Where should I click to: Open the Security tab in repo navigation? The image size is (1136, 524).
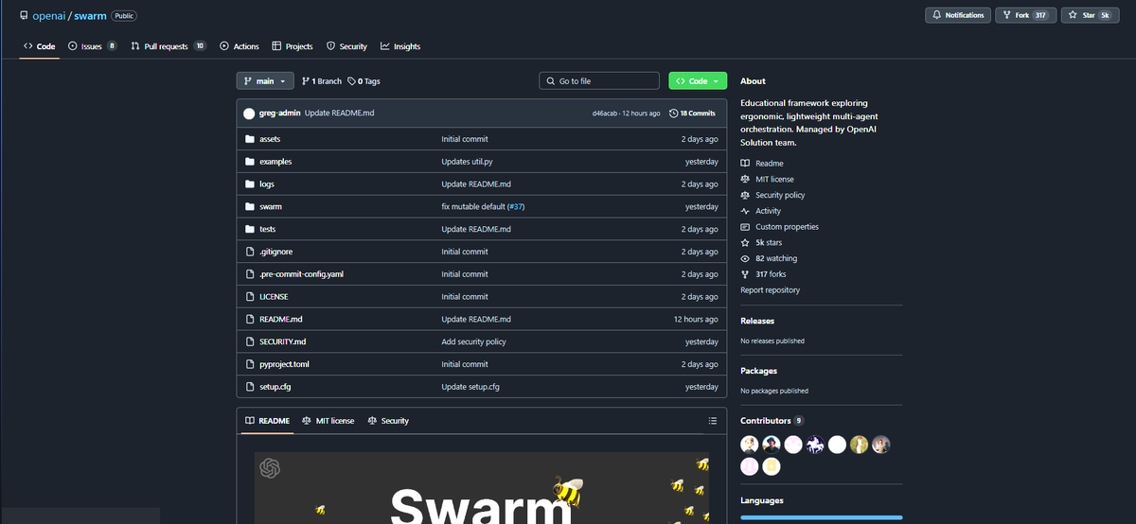point(346,46)
